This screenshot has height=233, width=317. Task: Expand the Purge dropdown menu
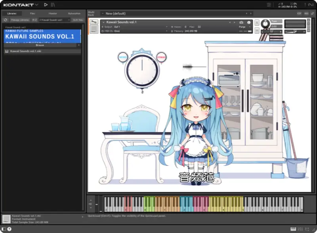(242, 27)
